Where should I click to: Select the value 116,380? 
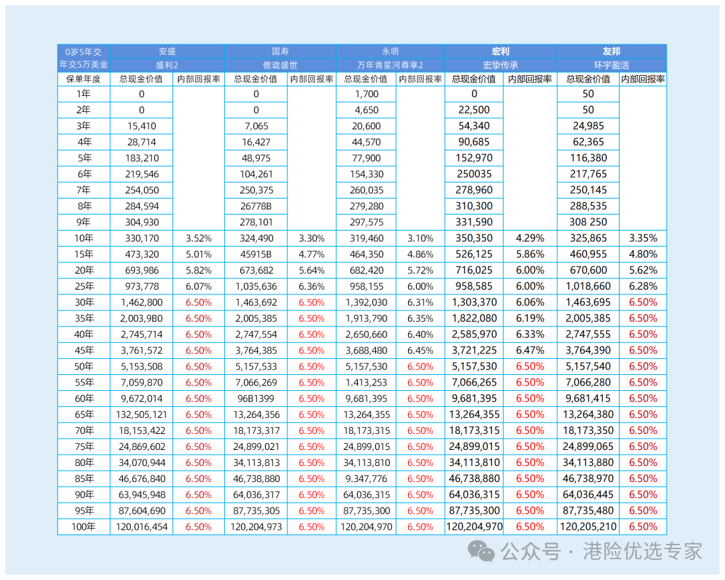pos(588,158)
